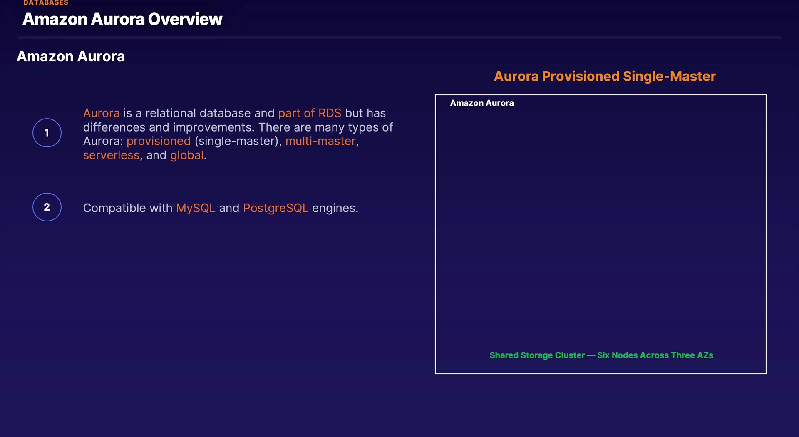Click the words Compatible with in point two
Screen dimensions: 799x437
click(x=128, y=208)
